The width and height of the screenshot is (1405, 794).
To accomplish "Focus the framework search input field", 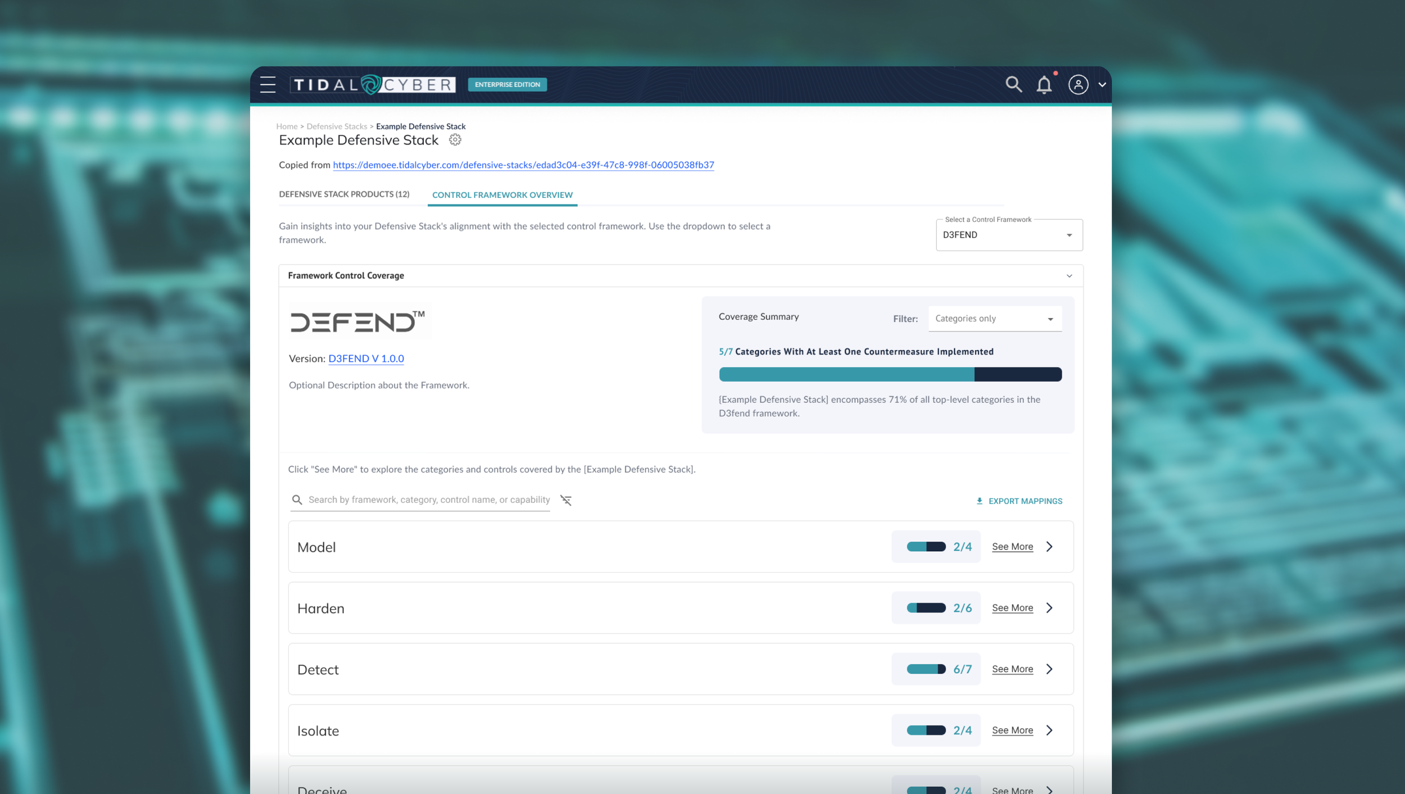I will point(428,500).
